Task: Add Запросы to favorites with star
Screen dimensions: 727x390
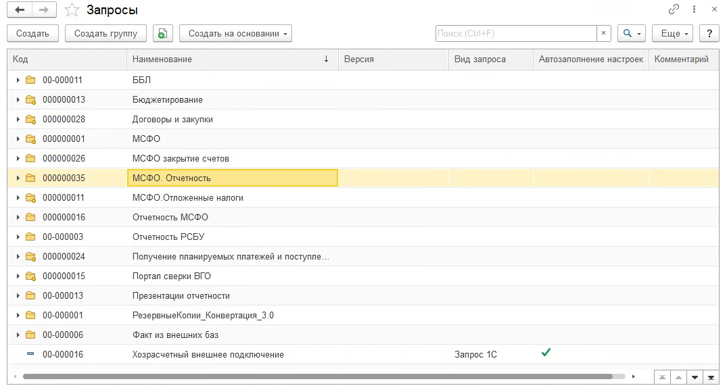Action: click(71, 10)
